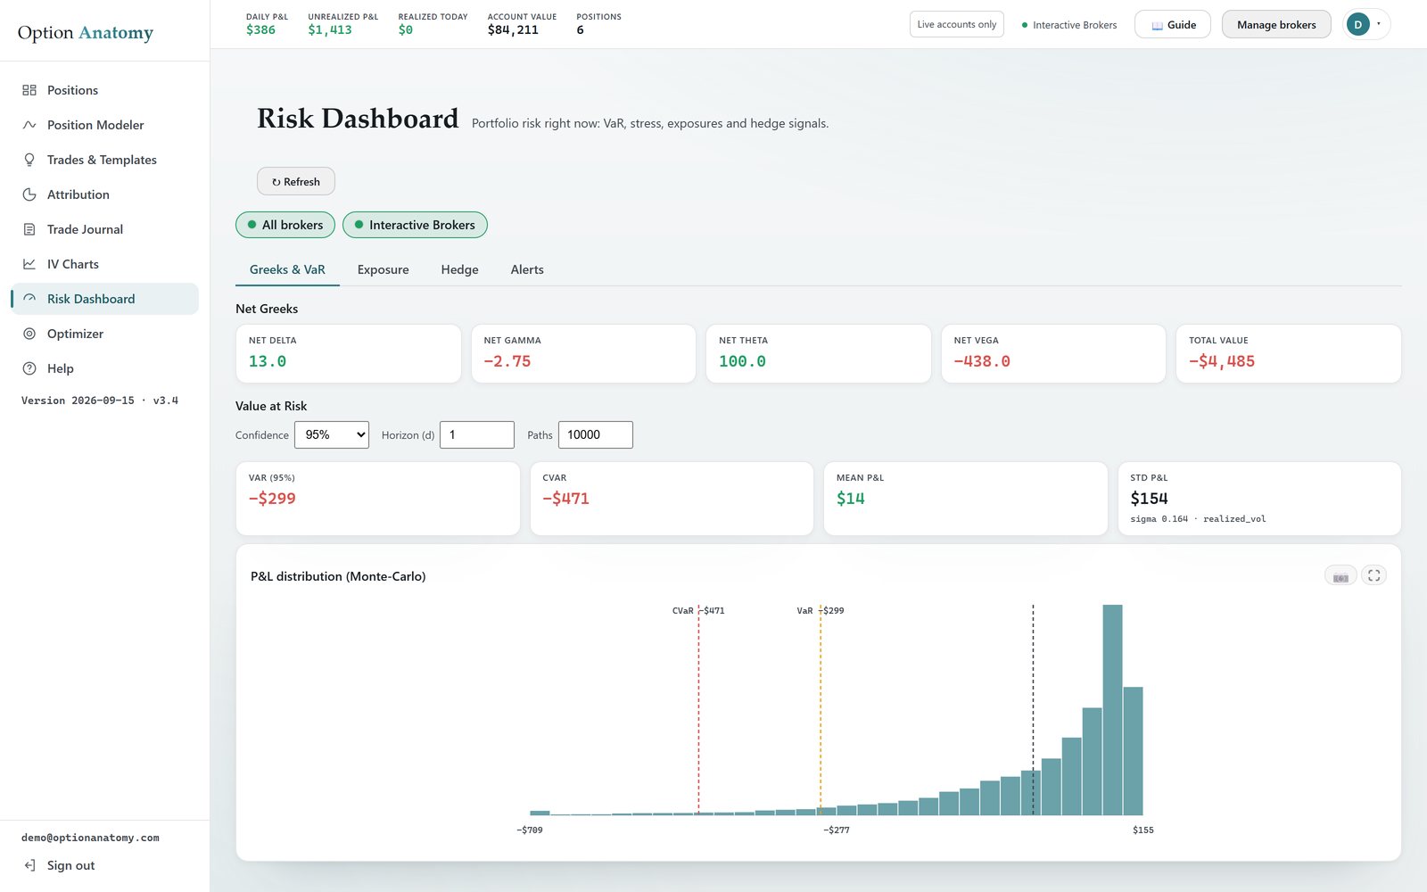
Task: Click the VaR (95%) -$299 card
Action: [x=378, y=499]
